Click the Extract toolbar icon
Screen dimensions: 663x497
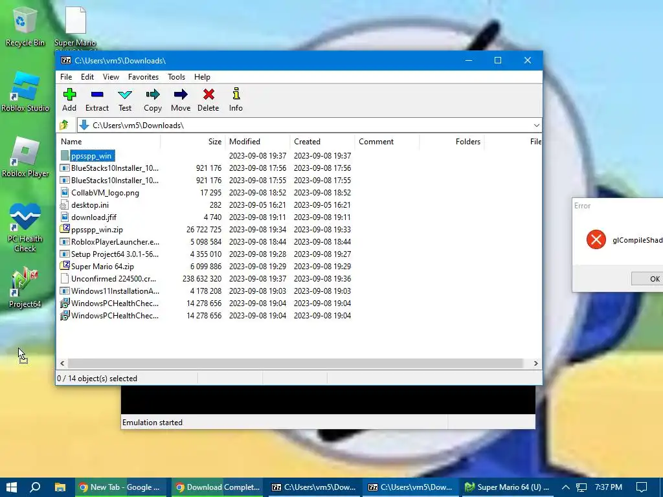point(97,100)
